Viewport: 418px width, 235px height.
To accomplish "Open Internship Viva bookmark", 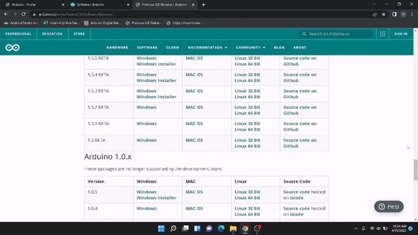I will click(x=62, y=23).
